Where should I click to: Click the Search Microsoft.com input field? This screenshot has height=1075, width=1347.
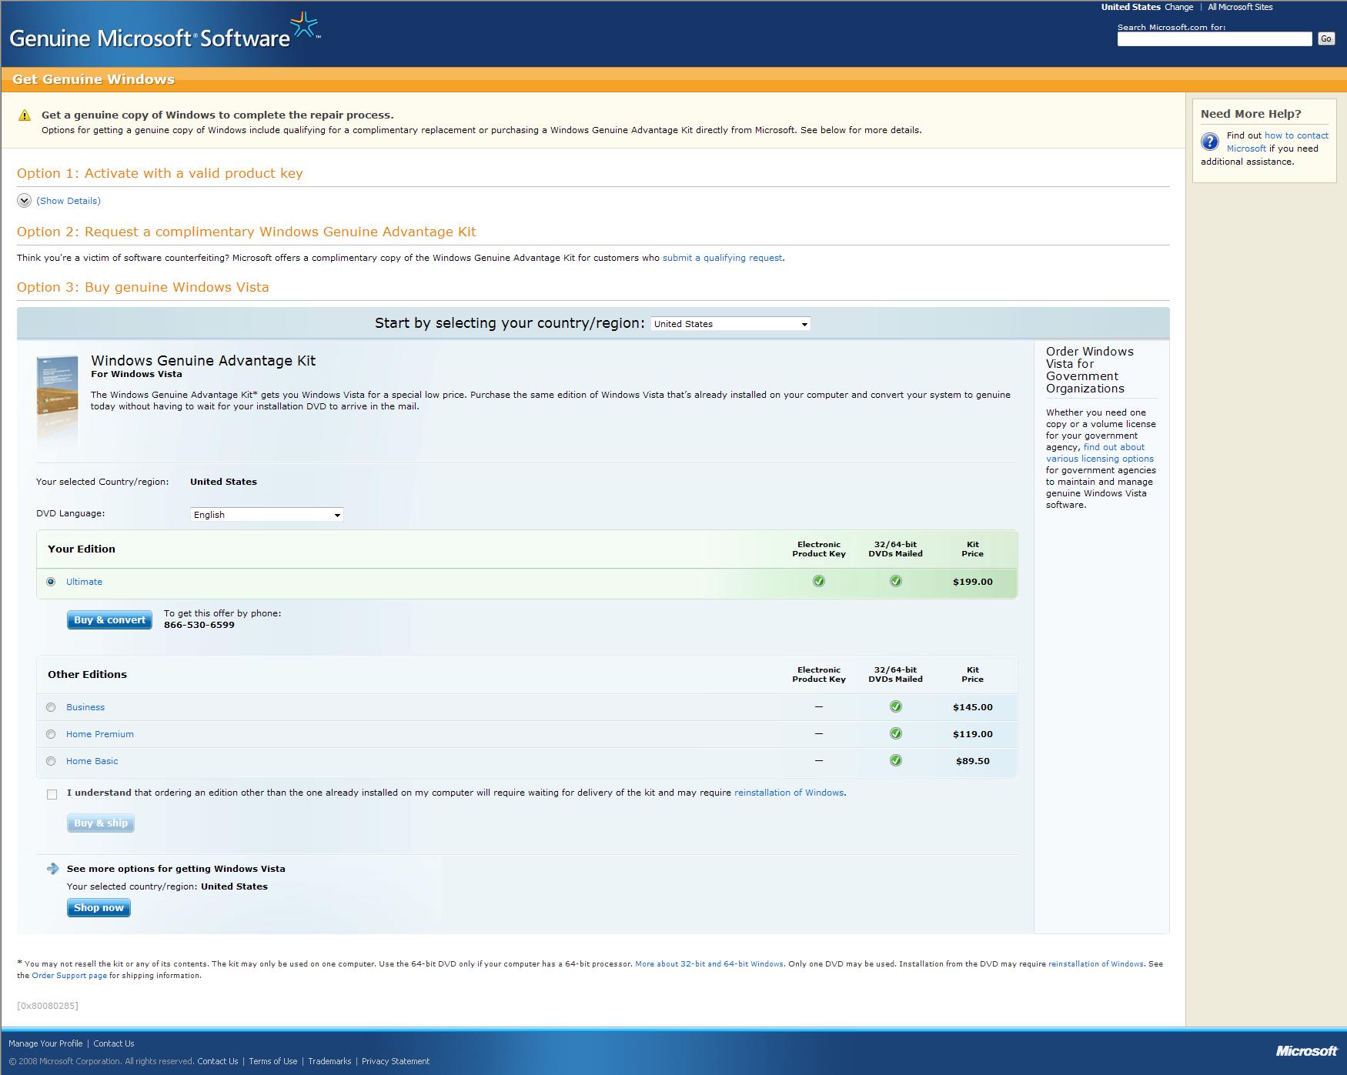1215,38
